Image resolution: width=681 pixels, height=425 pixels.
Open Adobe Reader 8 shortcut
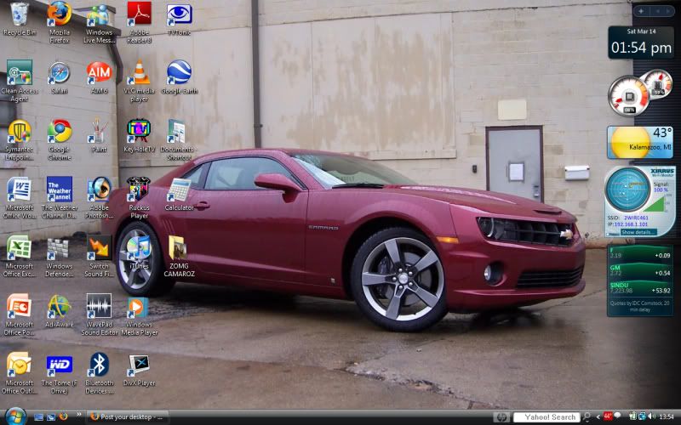coord(138,15)
